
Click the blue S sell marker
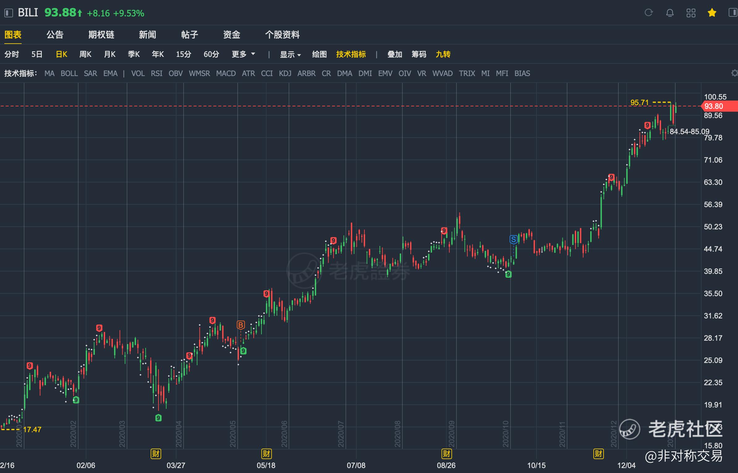click(513, 239)
